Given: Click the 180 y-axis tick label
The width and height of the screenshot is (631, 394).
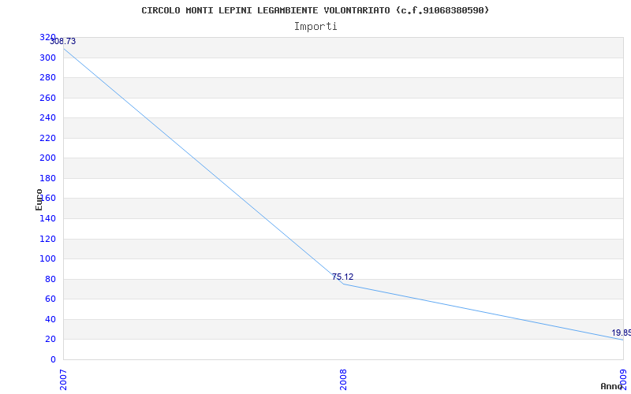Looking at the screenshot, I should click(x=47, y=179).
